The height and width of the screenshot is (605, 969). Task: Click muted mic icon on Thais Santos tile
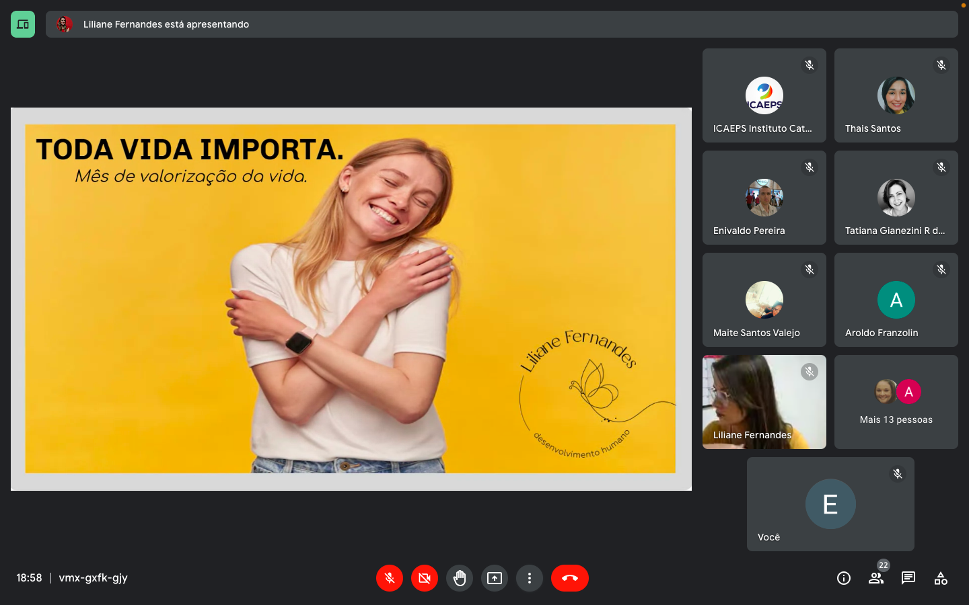pos(941,65)
